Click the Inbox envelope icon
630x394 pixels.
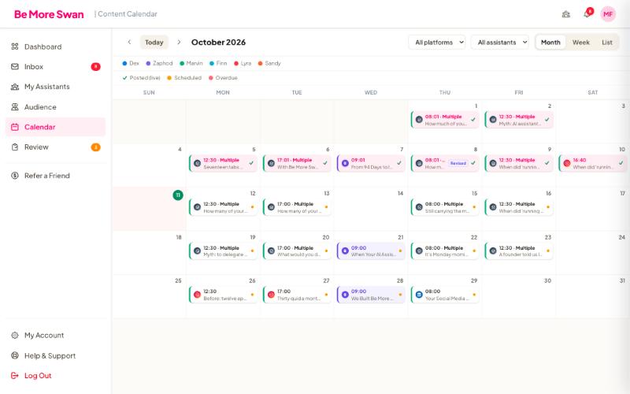pos(15,67)
